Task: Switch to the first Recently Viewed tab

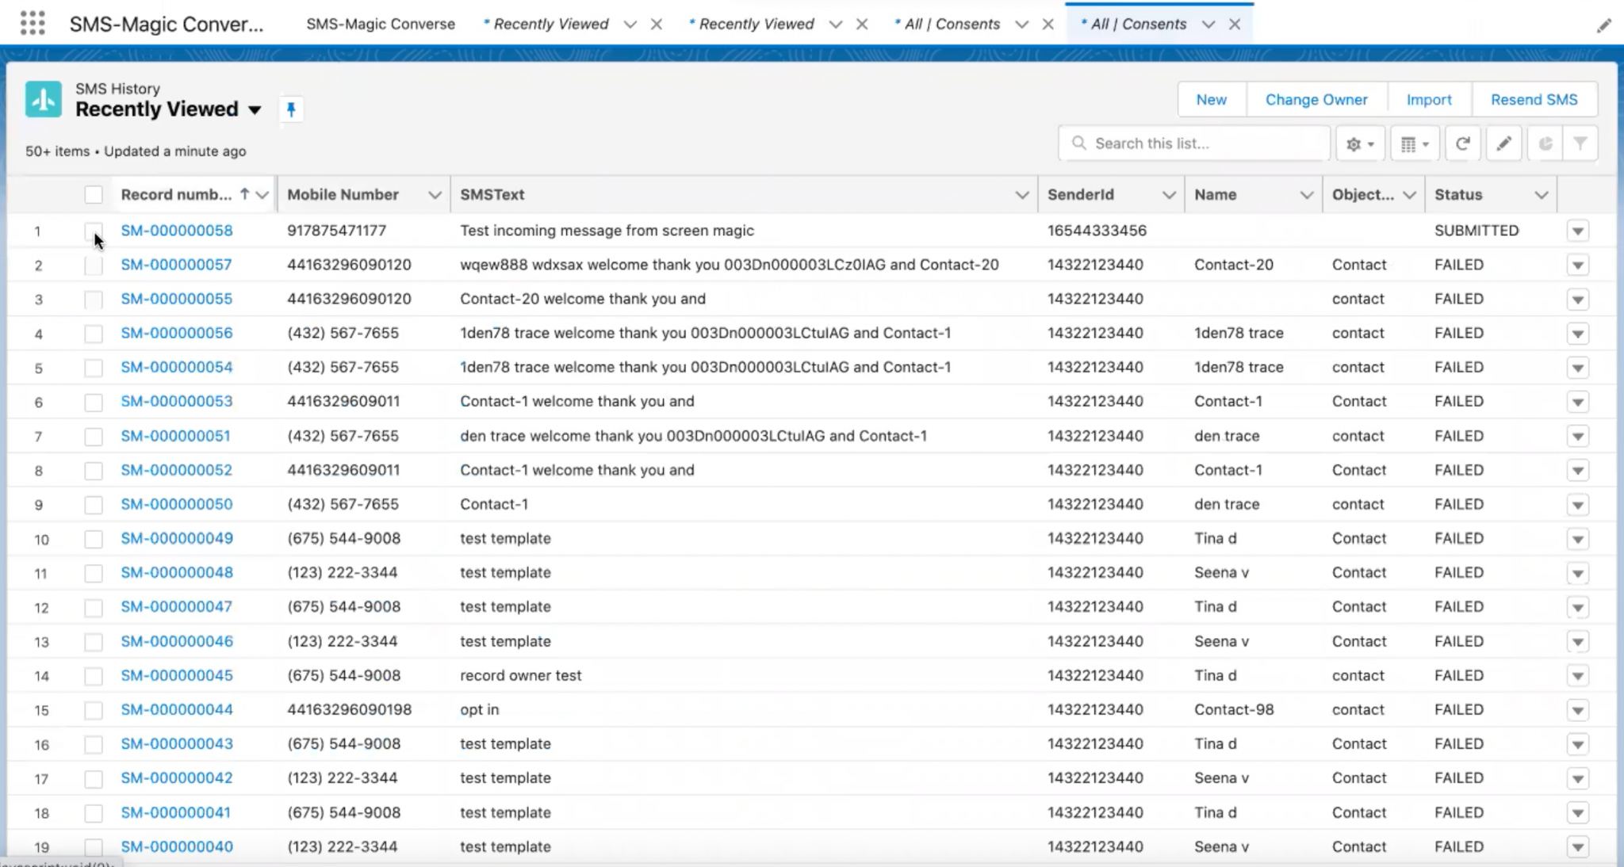Action: coord(550,24)
